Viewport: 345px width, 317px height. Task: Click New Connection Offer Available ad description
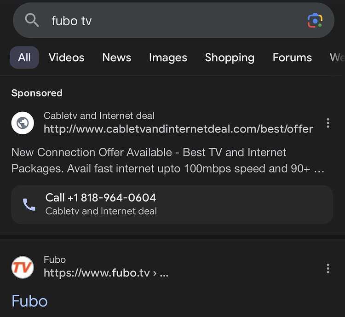[x=167, y=161]
